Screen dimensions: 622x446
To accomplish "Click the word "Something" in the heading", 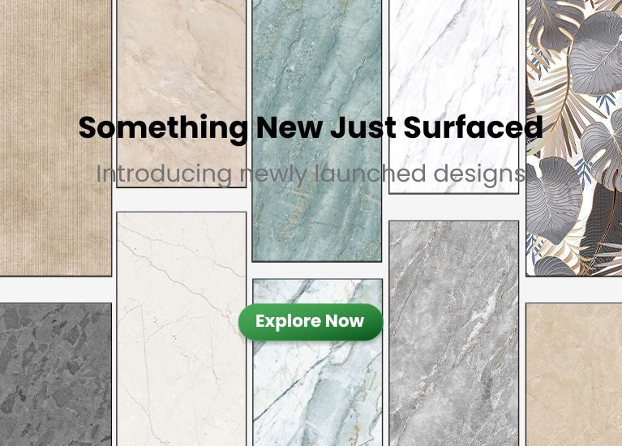I will tap(163, 130).
